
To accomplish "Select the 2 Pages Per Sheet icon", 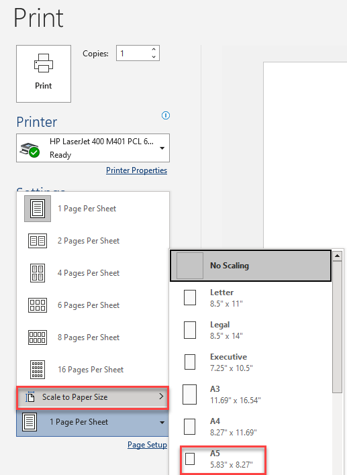I will point(38,241).
